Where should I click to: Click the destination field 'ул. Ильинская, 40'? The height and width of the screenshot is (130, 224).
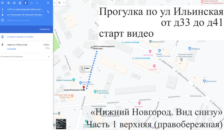click(25, 15)
